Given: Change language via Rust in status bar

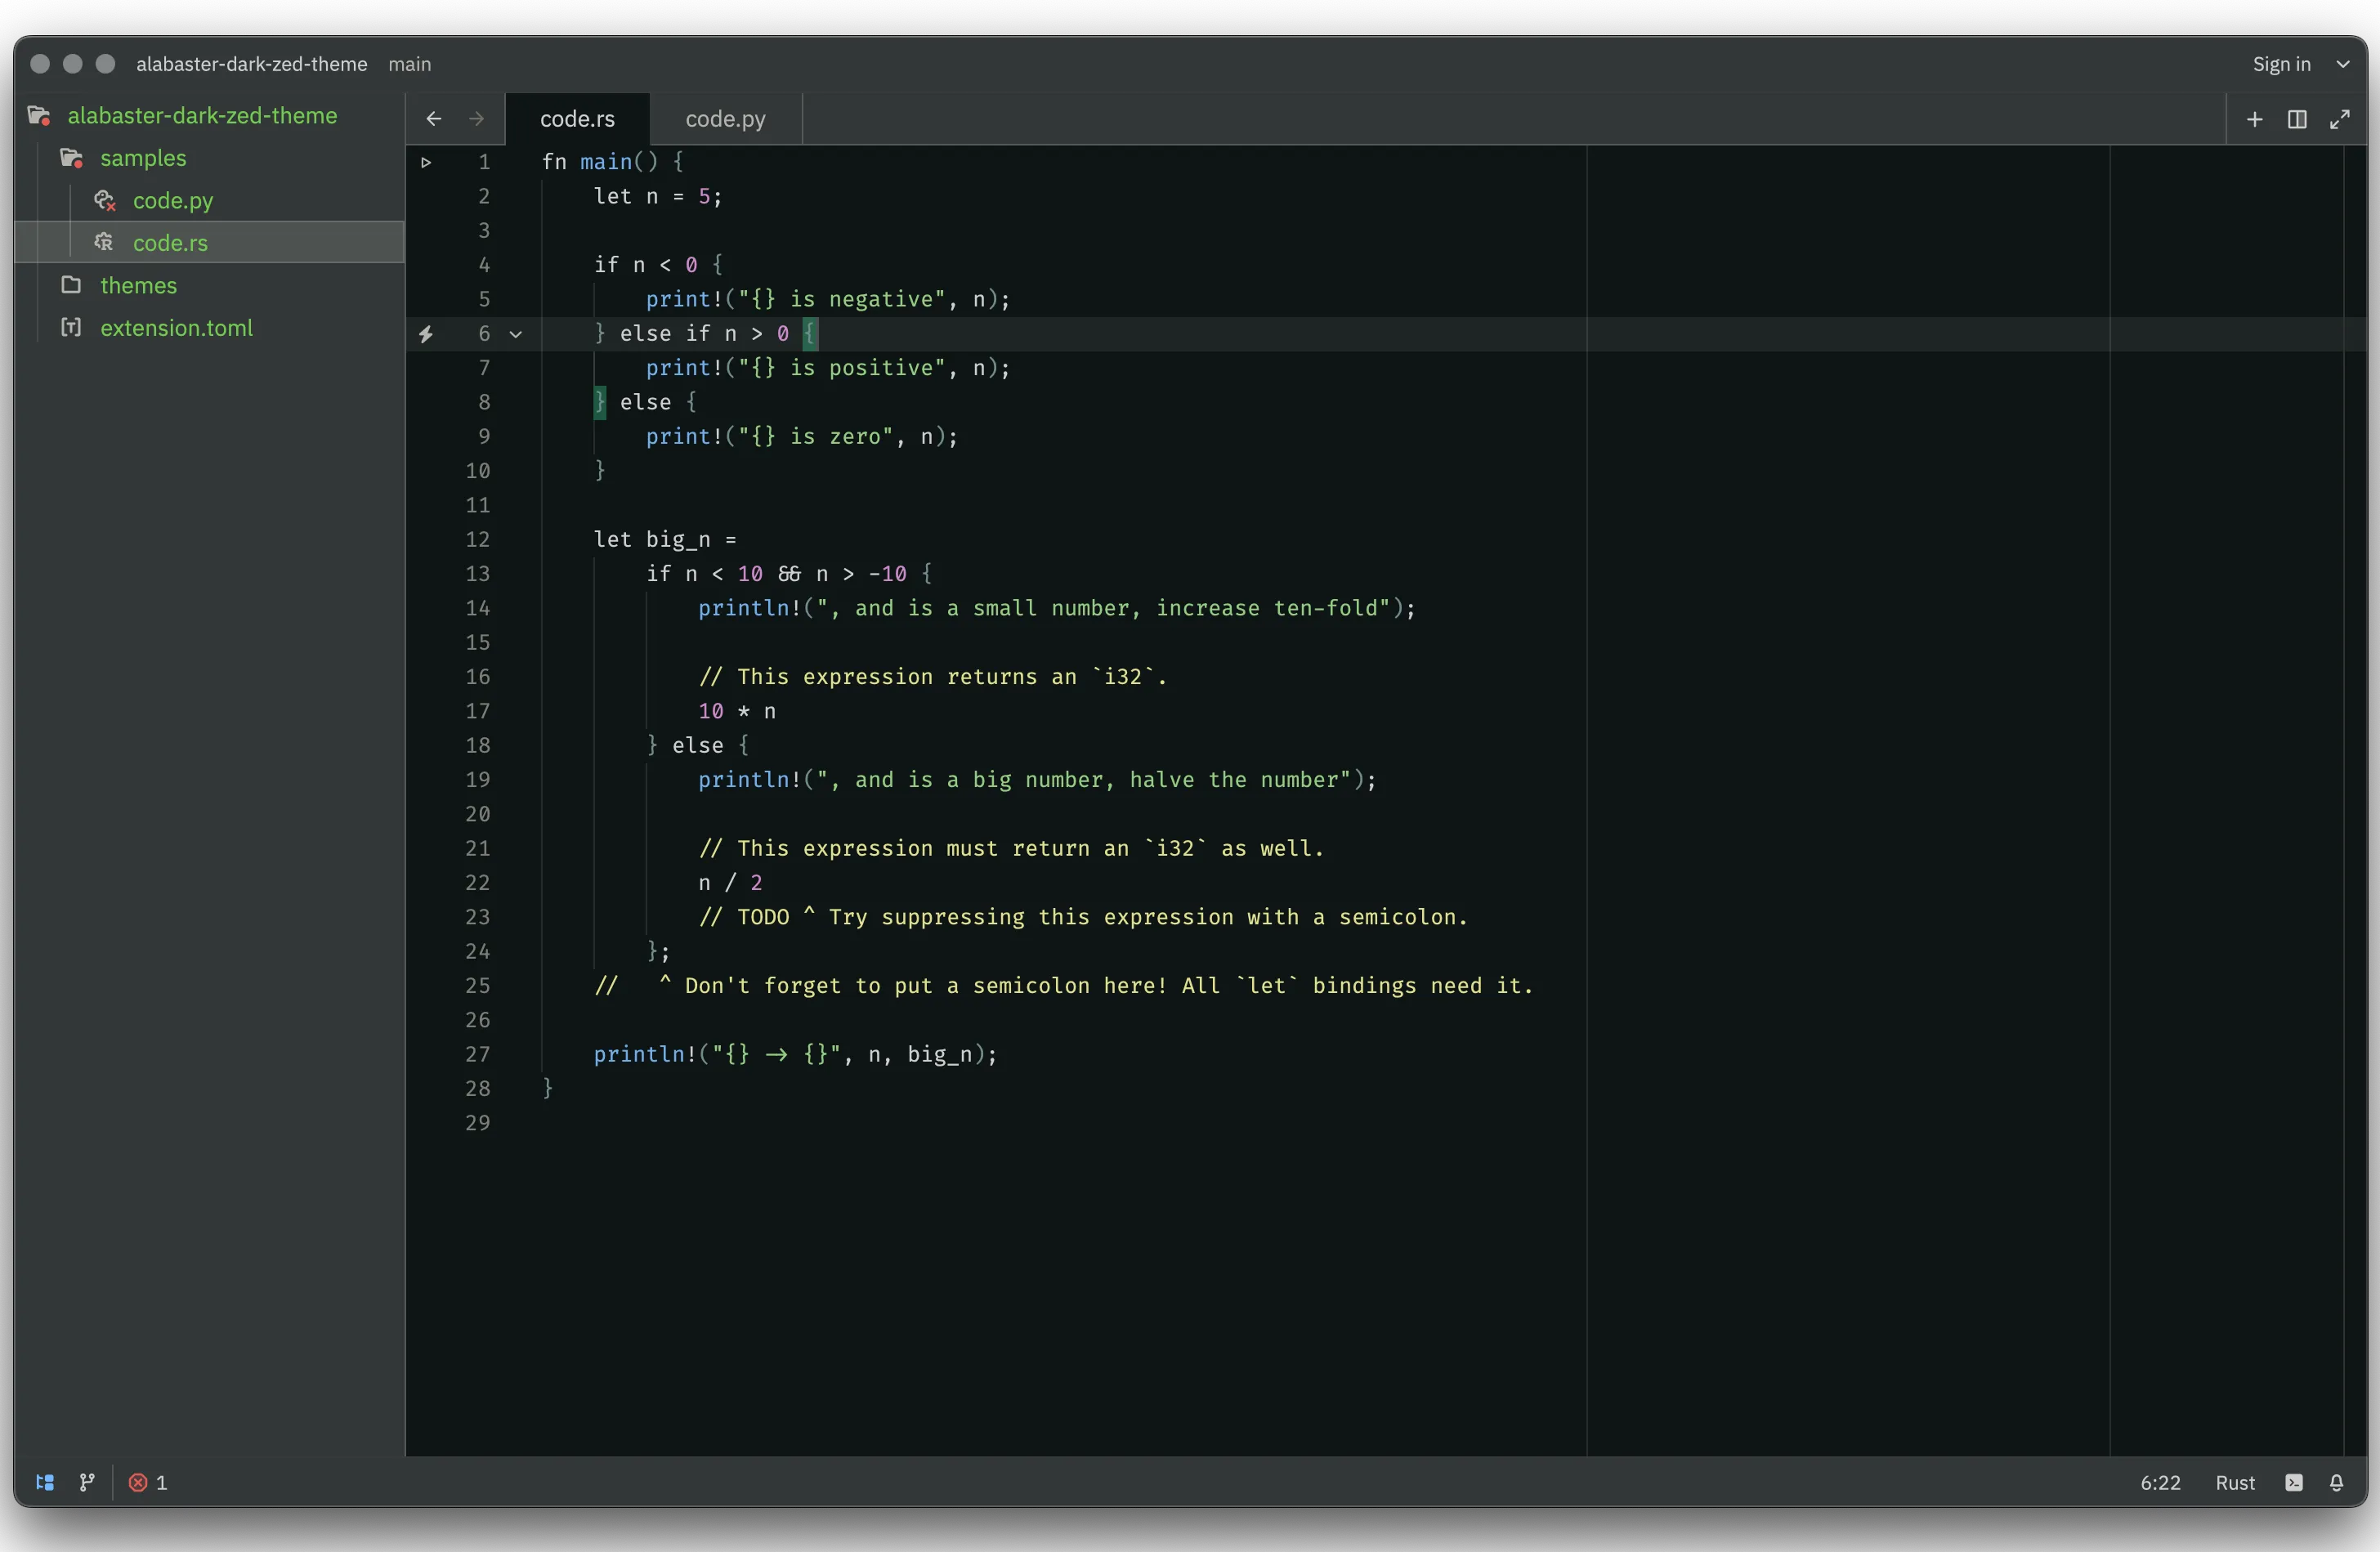Looking at the screenshot, I should point(2235,1482).
